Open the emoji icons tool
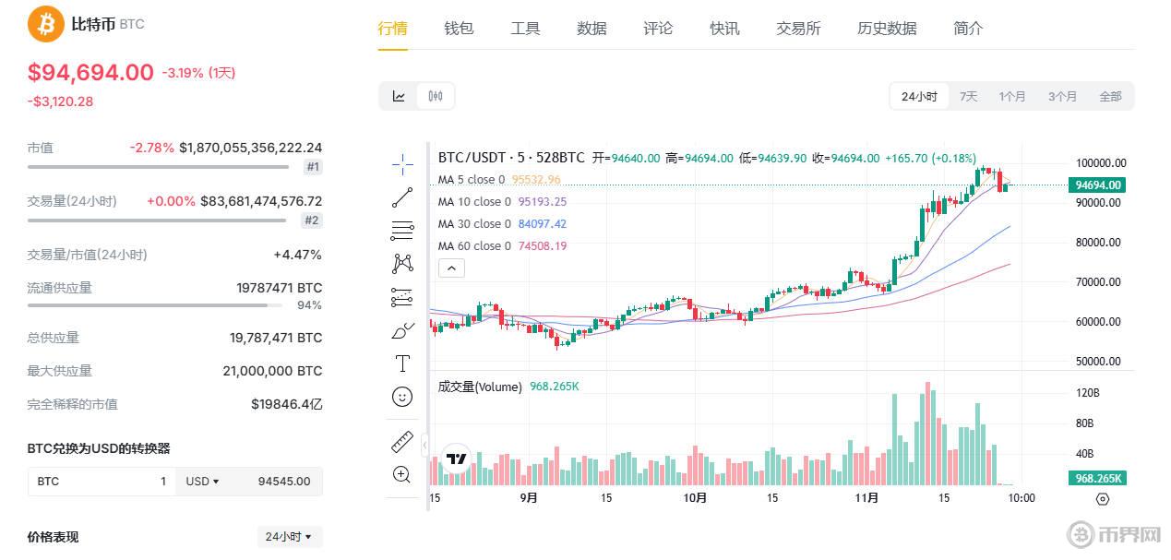1171x560 pixels. point(402,397)
